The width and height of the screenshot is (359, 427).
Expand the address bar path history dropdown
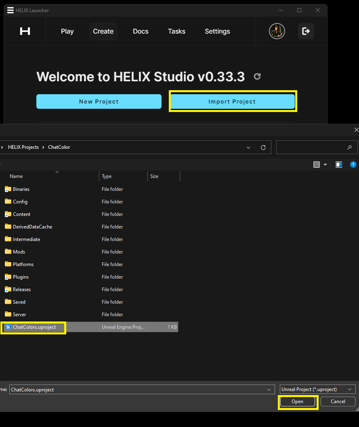pos(248,148)
